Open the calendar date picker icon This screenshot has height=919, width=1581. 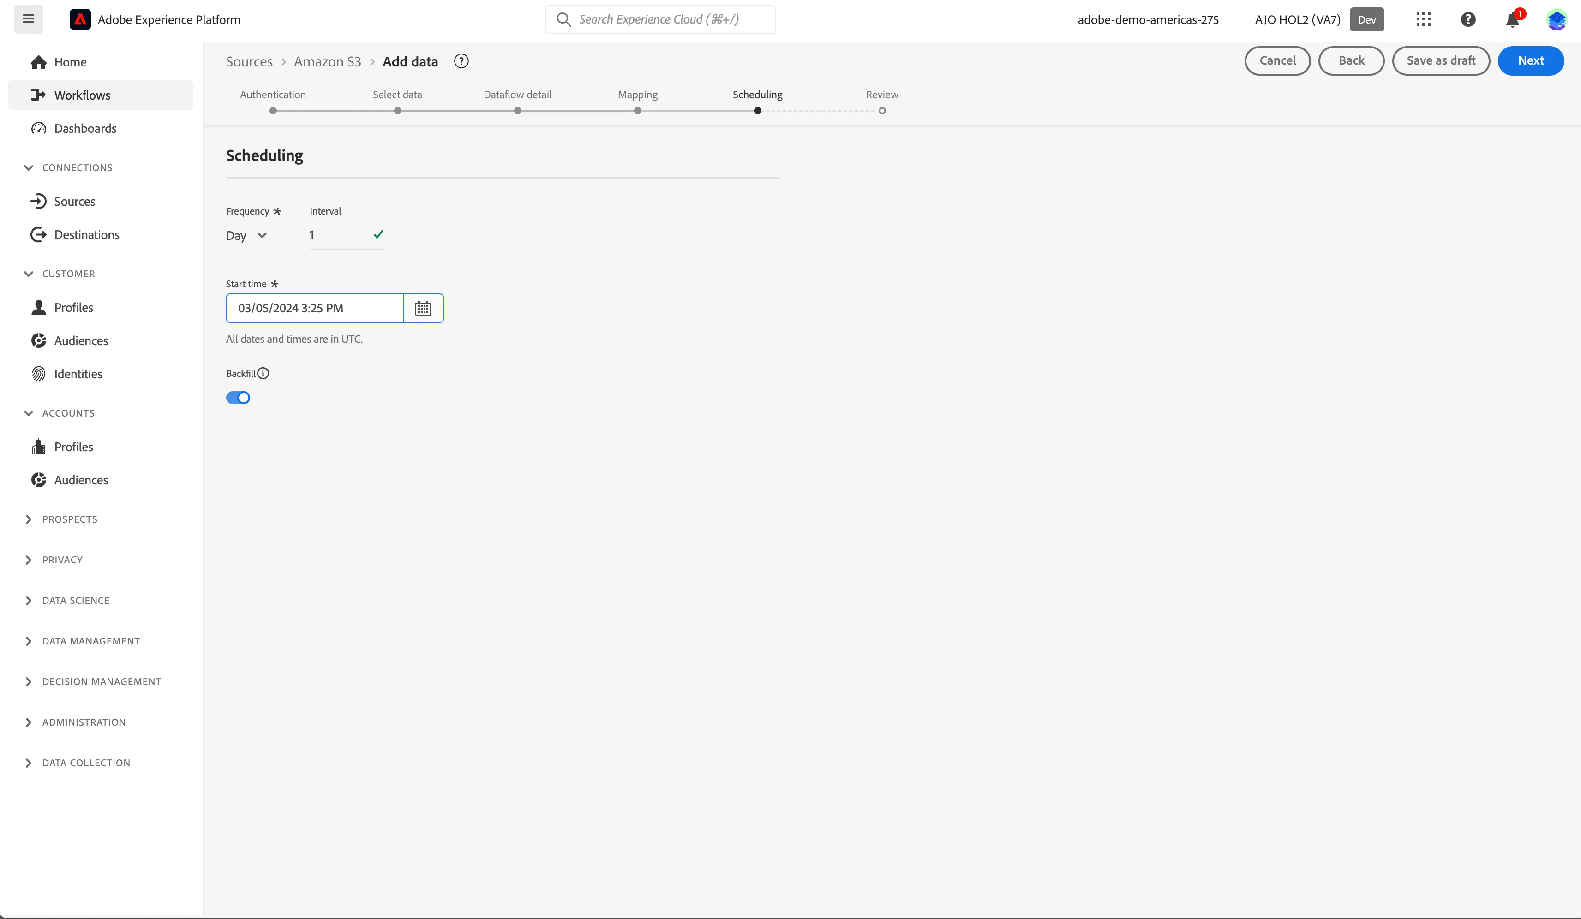[x=424, y=308]
